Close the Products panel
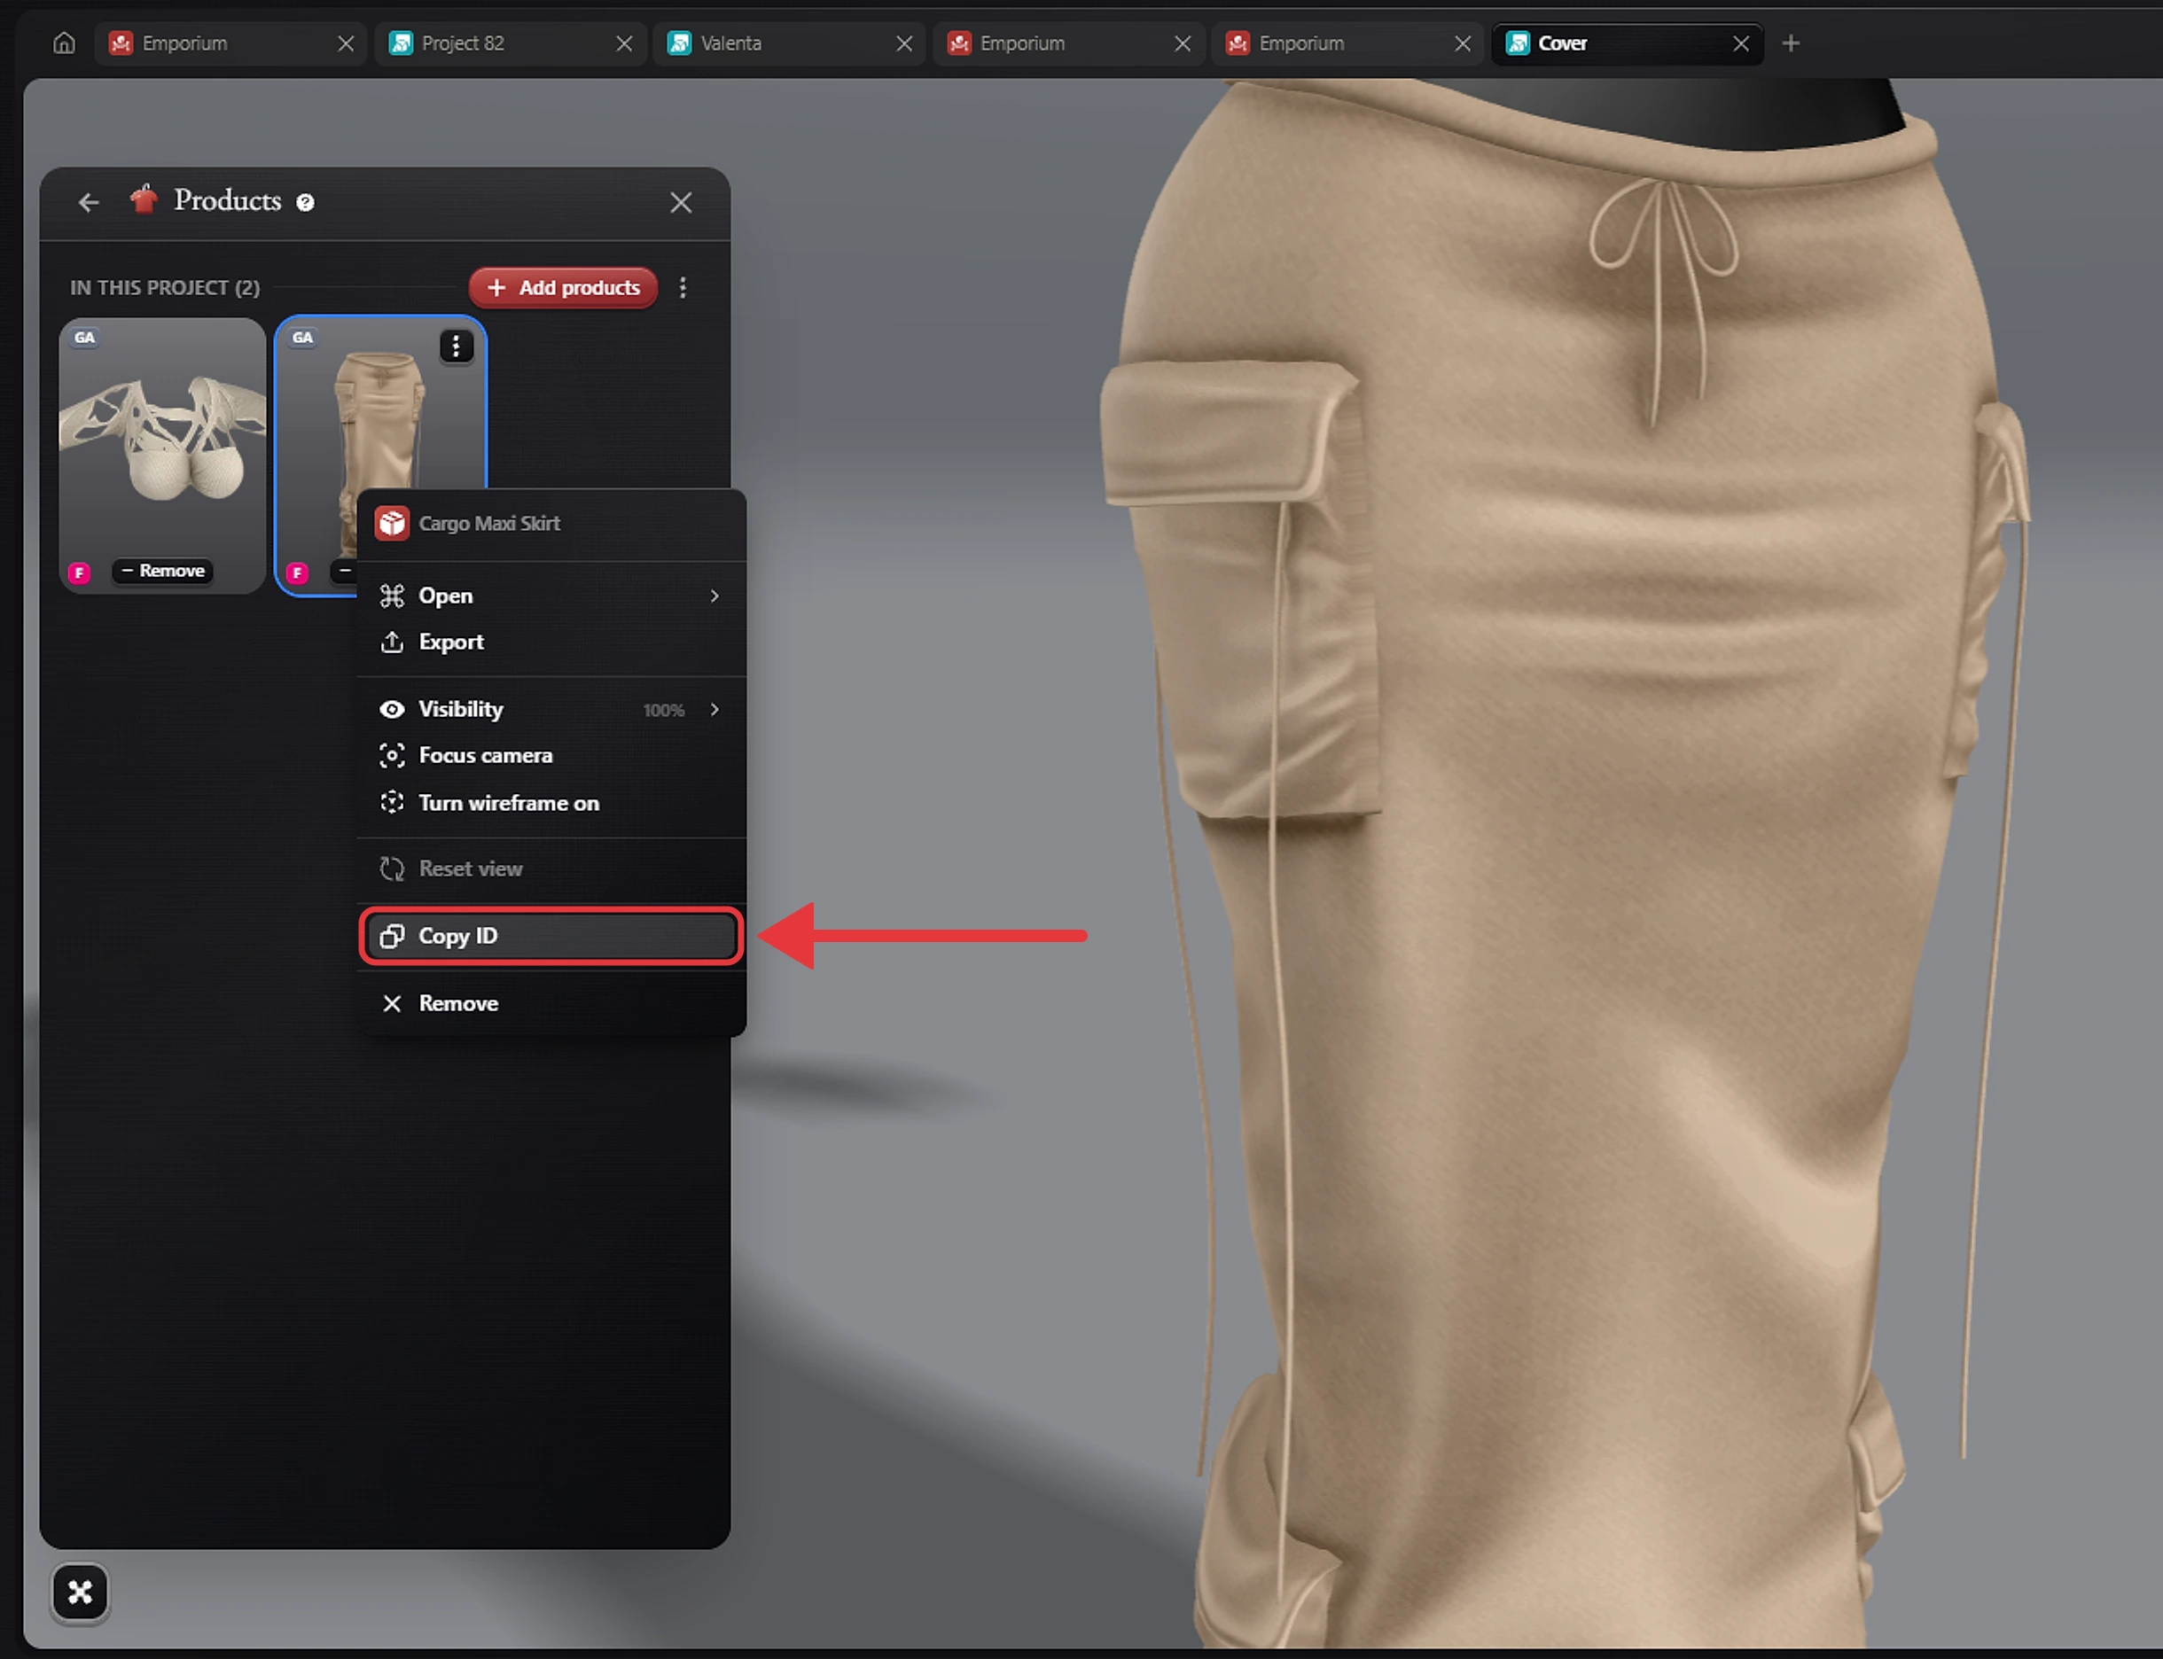Viewport: 2163px width, 1659px height. (x=681, y=202)
